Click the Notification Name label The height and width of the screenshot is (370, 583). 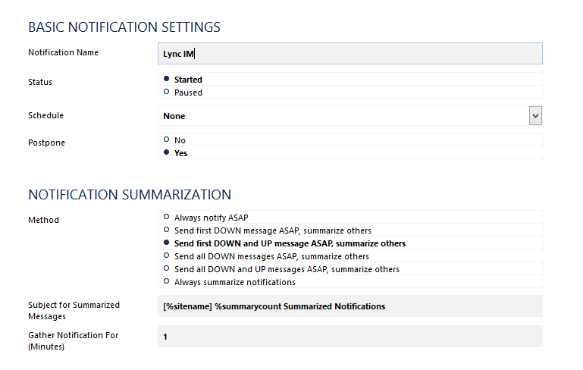point(63,52)
